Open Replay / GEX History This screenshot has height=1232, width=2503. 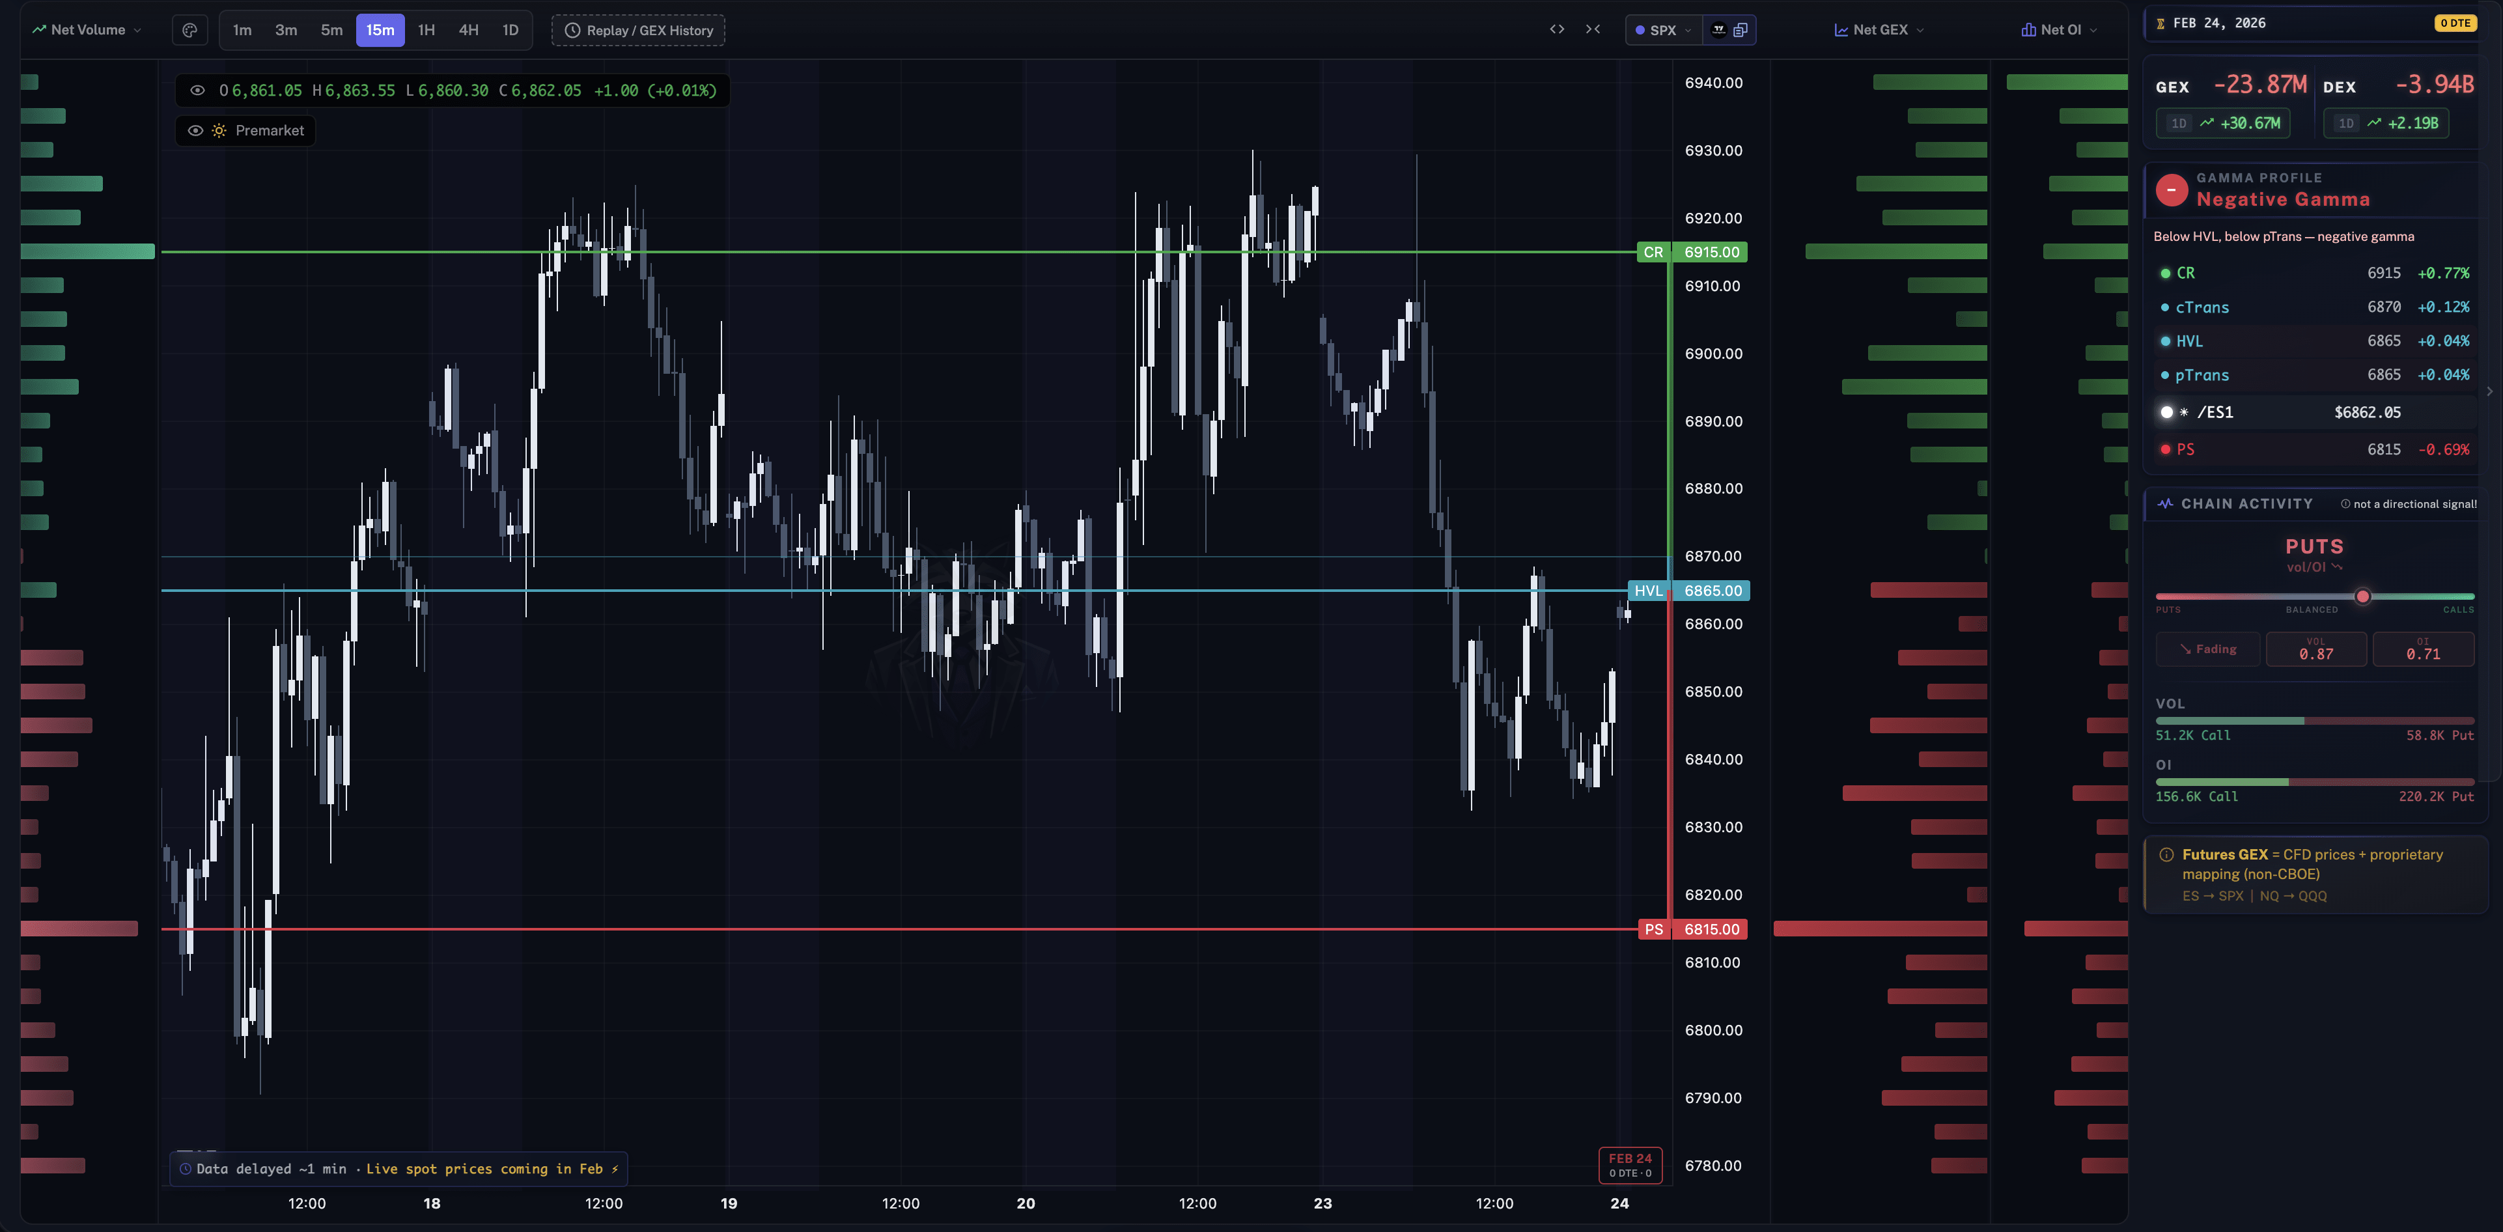[x=638, y=30]
